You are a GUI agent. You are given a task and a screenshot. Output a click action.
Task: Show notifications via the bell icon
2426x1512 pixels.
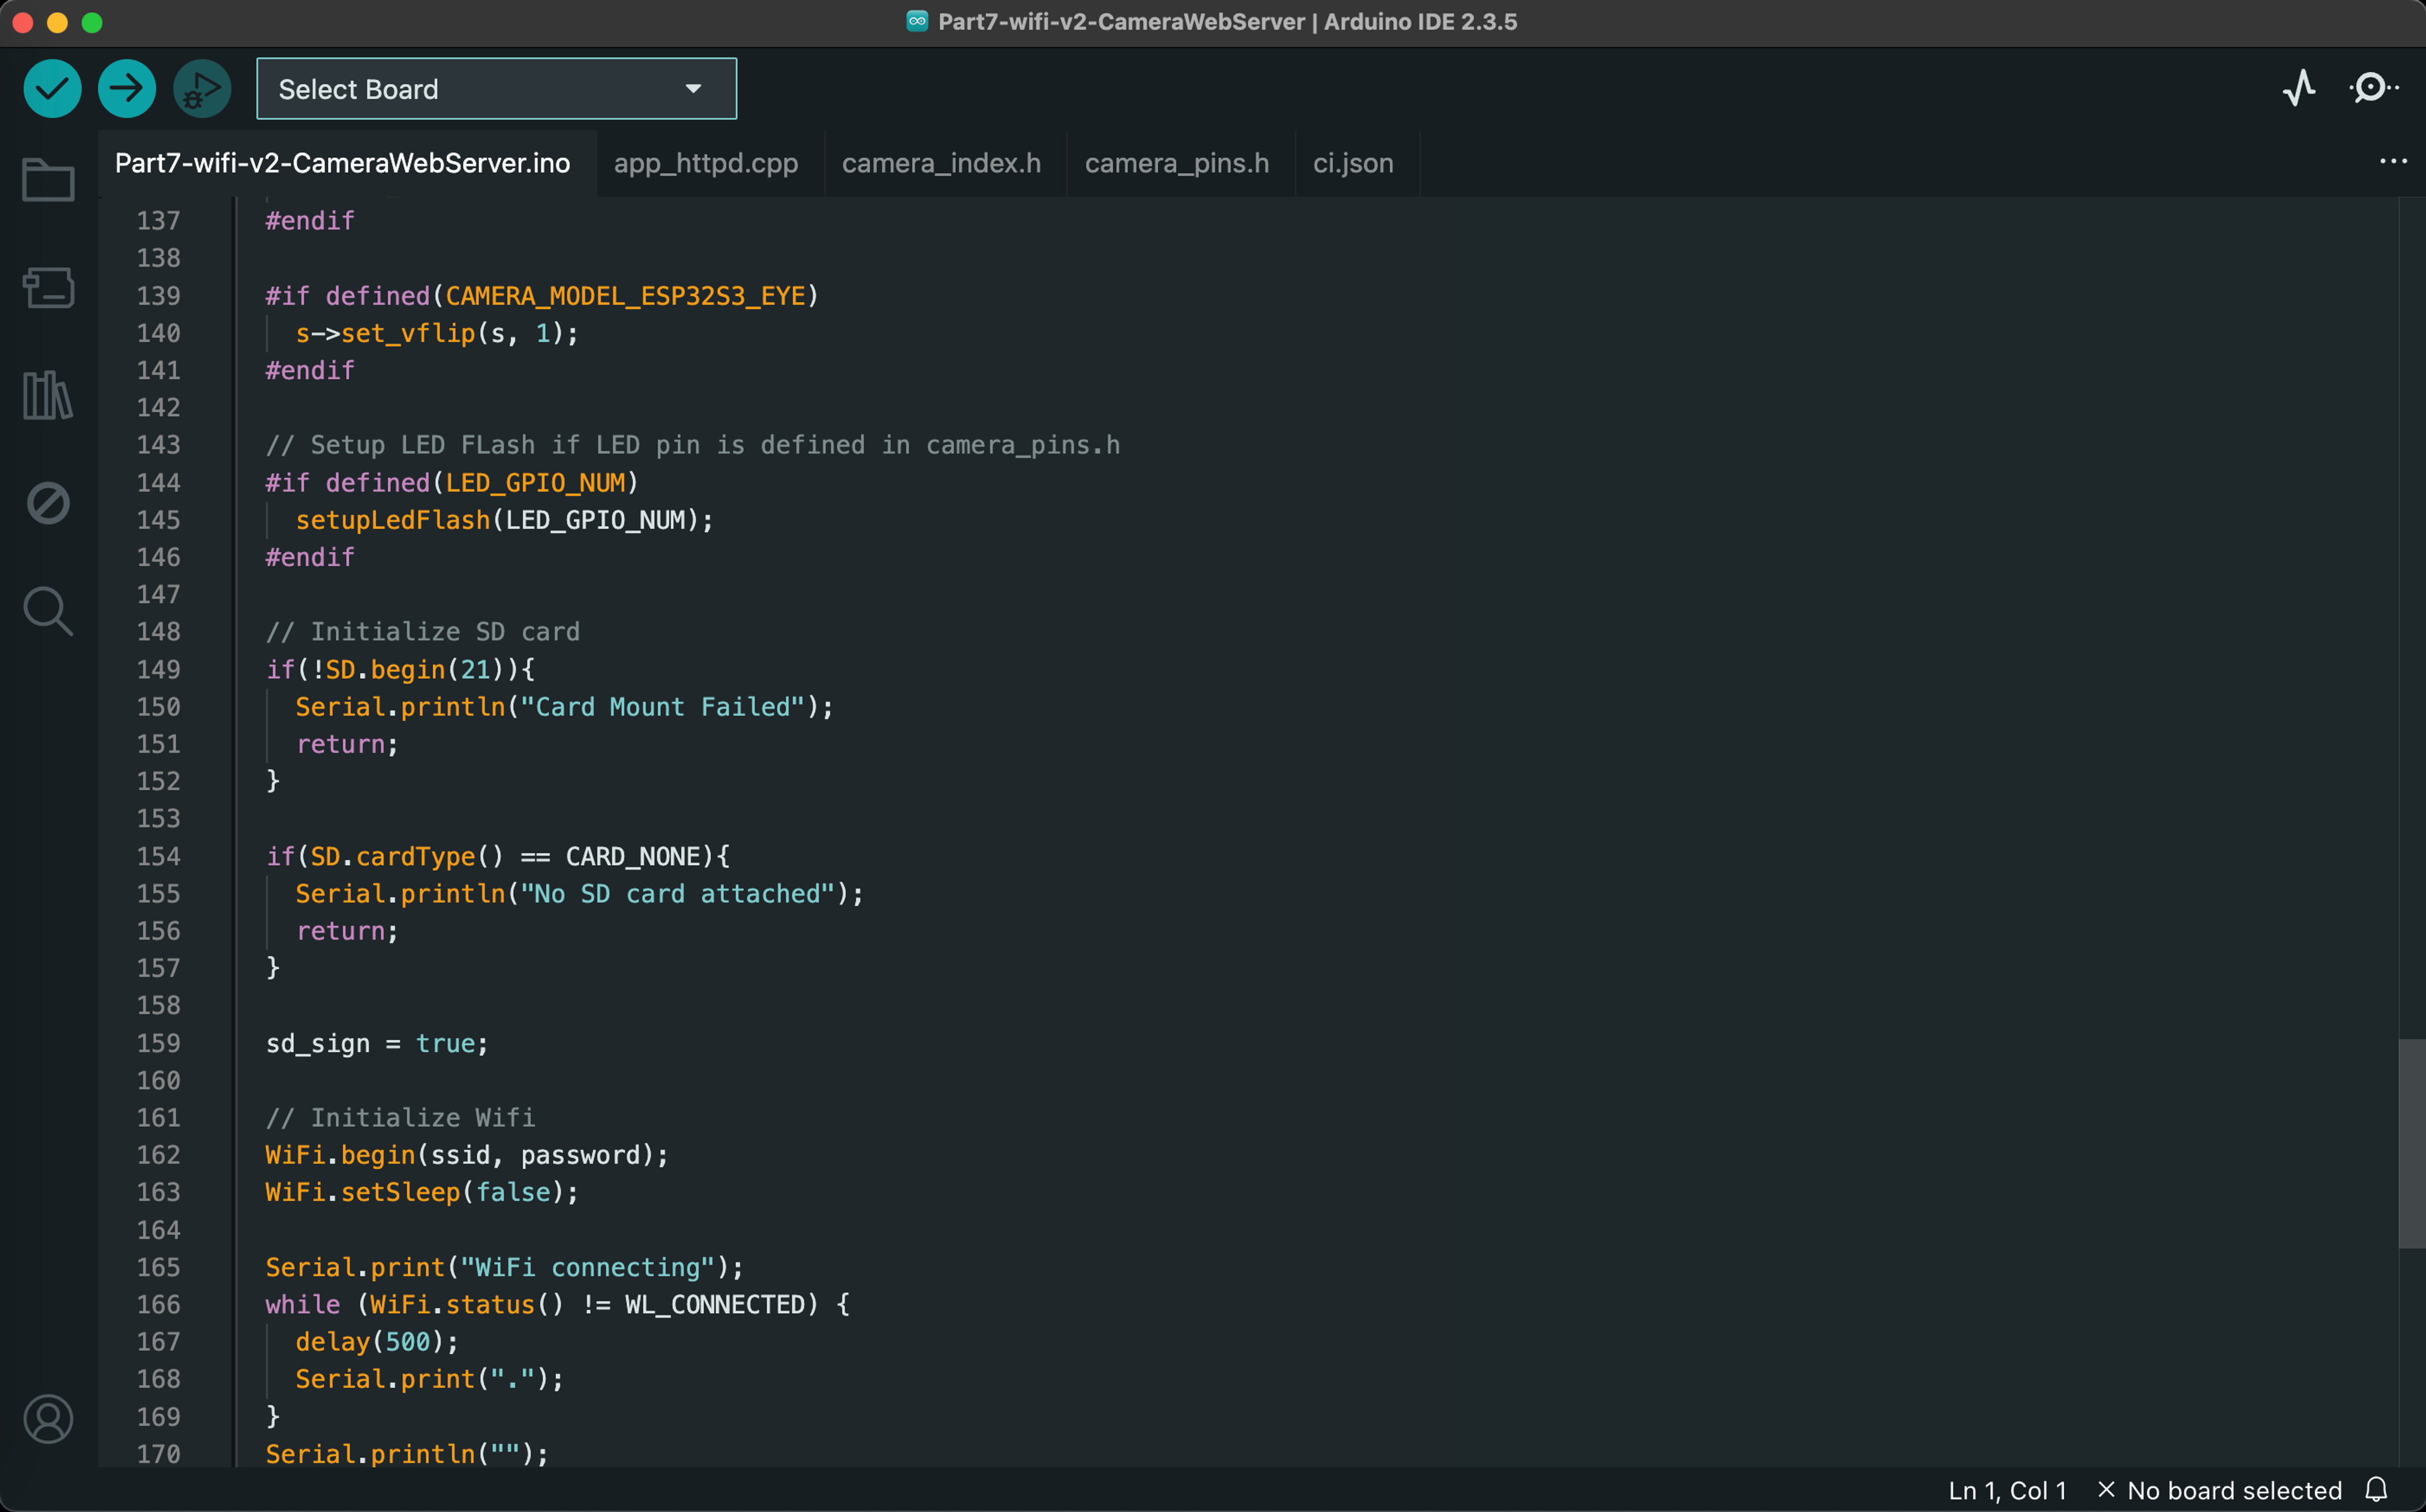[2377, 1490]
